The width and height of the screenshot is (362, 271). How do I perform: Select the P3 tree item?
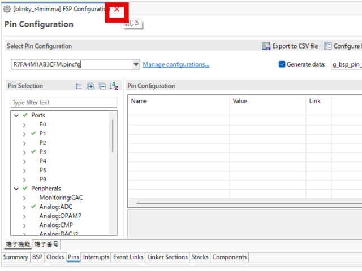click(x=43, y=152)
